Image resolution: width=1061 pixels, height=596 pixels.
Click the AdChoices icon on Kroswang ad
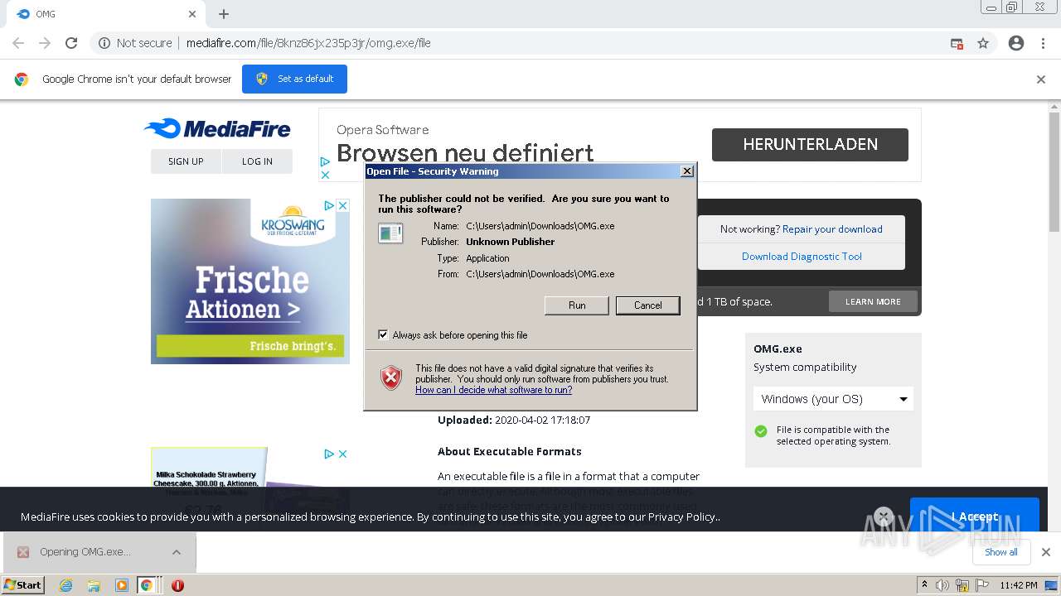(x=329, y=205)
